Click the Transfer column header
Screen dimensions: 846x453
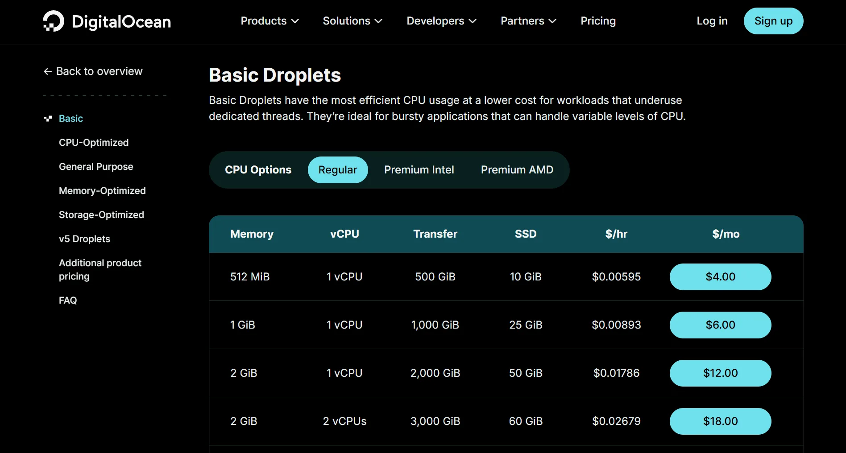click(435, 234)
